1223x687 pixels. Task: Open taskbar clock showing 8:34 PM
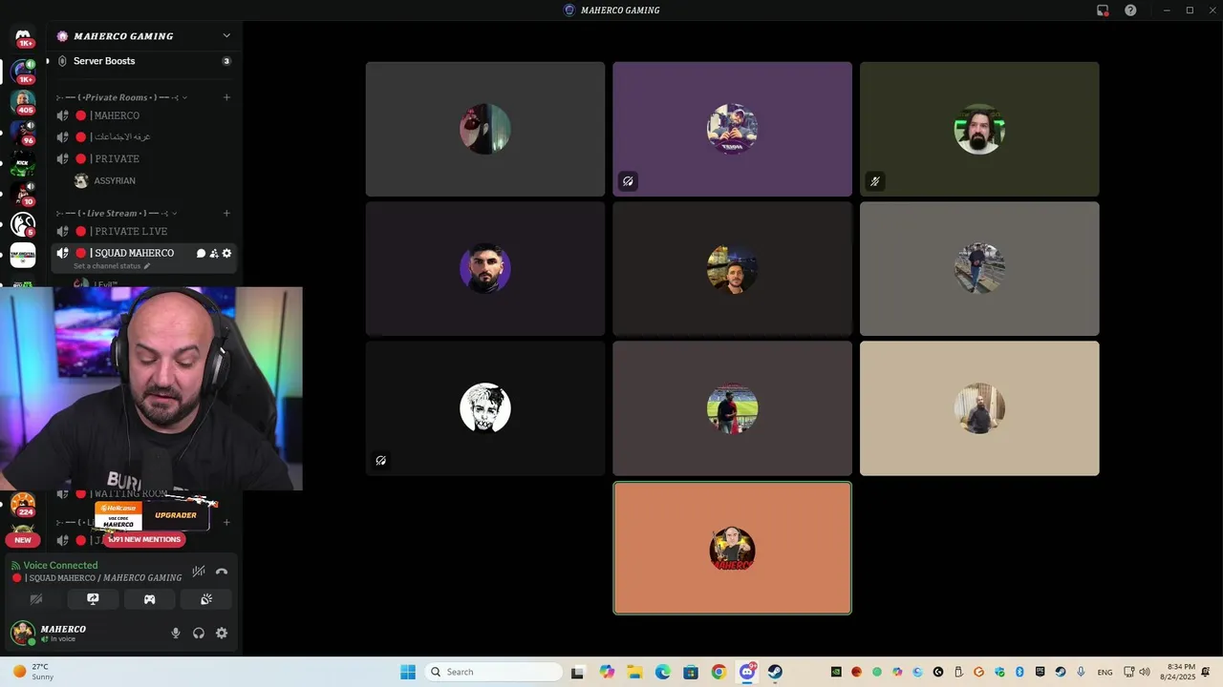(1182, 672)
